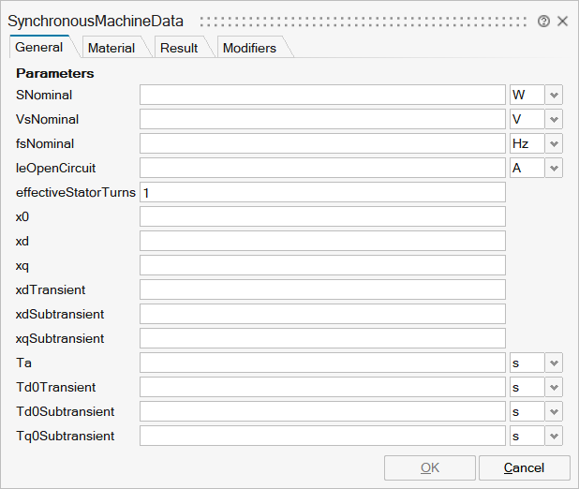Viewport: 579px width, 489px height.
Task: Open the Result tab
Action: click(178, 48)
